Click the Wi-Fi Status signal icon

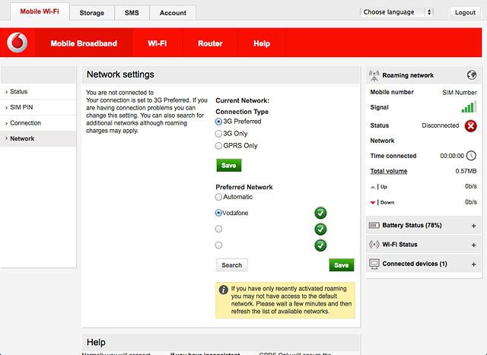374,244
